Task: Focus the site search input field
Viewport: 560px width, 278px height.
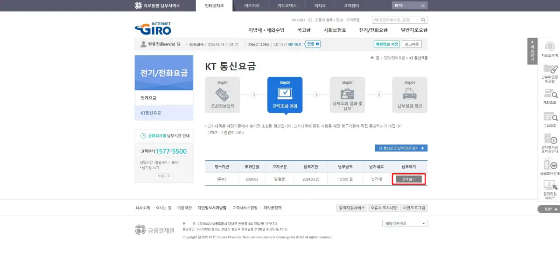Action: pos(396,20)
